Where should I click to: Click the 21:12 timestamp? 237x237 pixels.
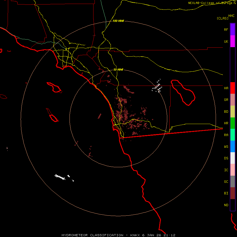pyautogui.click(x=169, y=235)
